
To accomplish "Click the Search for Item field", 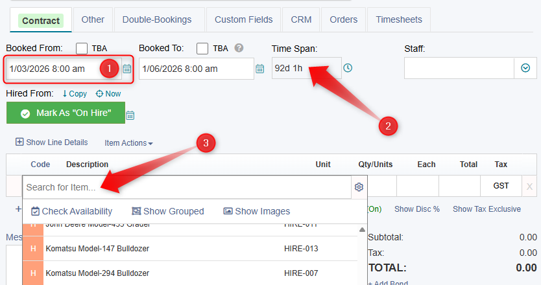I will click(188, 187).
